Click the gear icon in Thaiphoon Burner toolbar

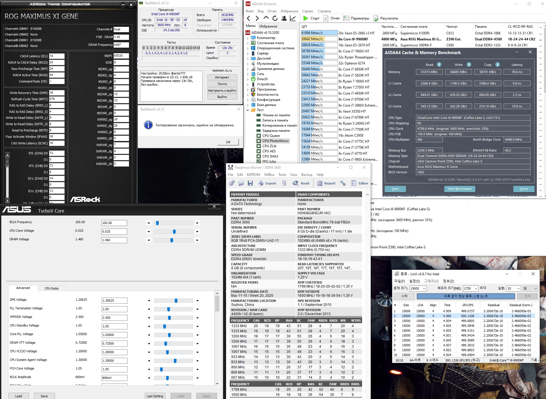point(232,183)
